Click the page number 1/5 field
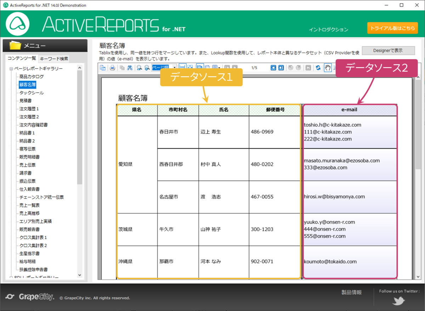425x311 pixels. tap(254, 68)
